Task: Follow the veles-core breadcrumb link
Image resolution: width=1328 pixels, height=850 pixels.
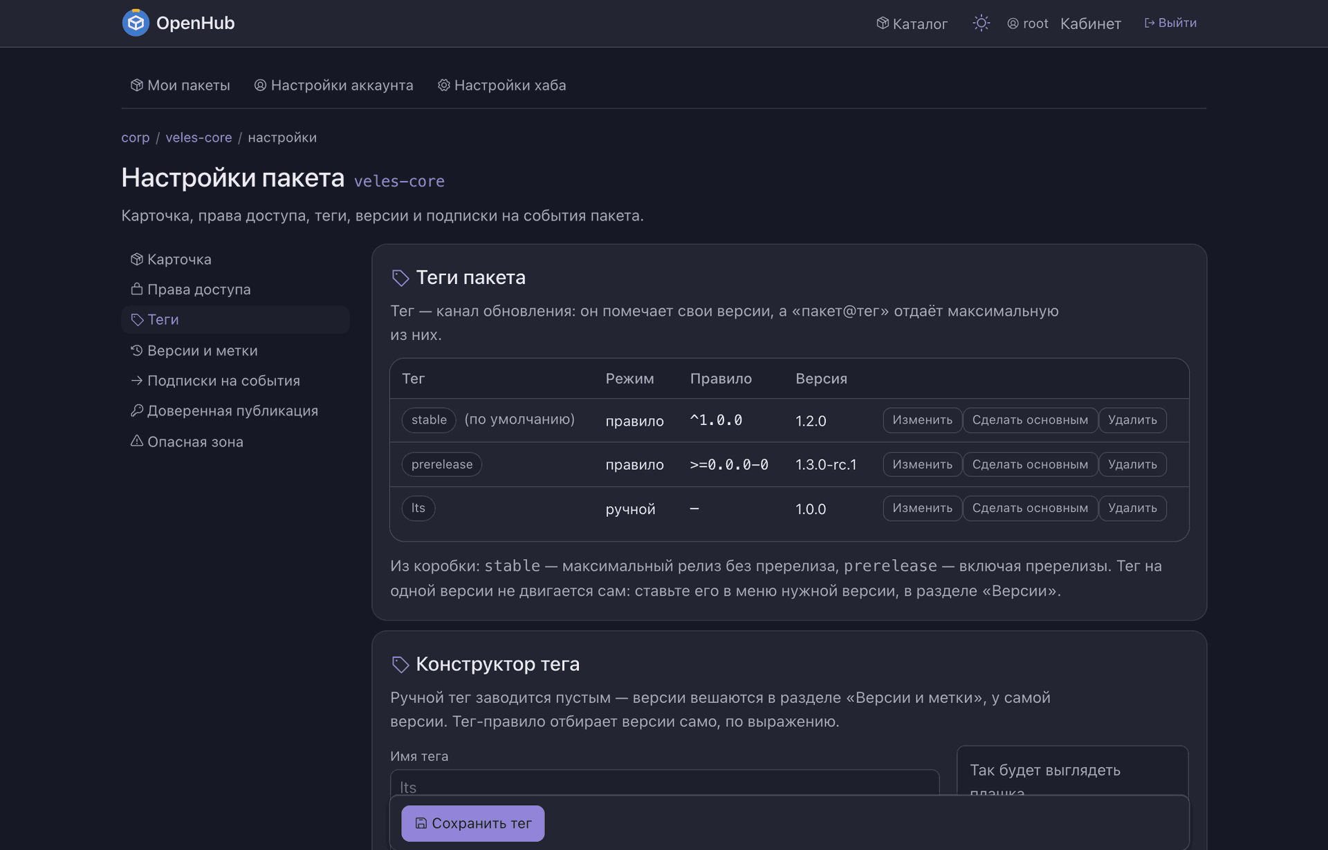Action: tap(199, 138)
